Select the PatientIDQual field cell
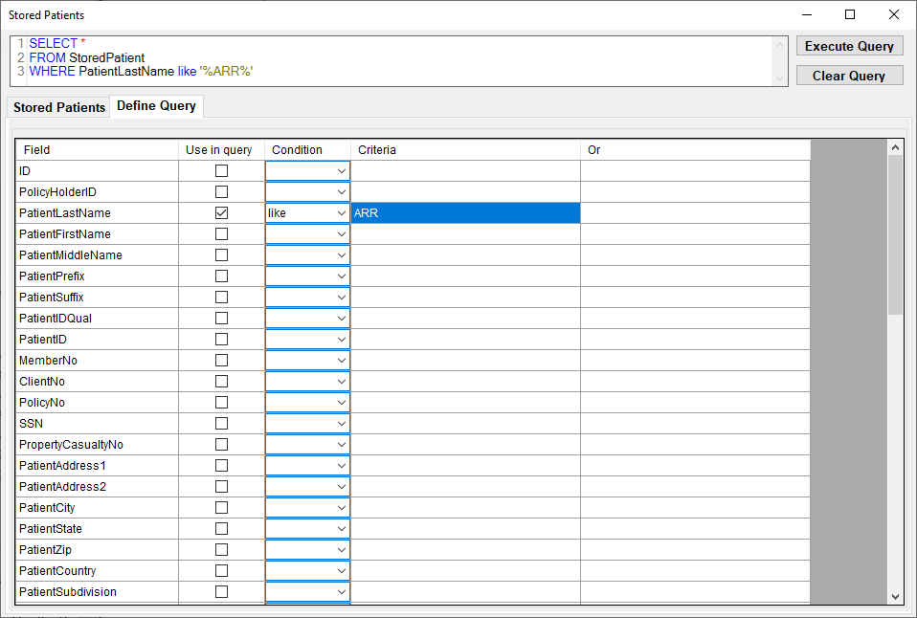Image resolution: width=917 pixels, height=618 pixels. pos(97,318)
